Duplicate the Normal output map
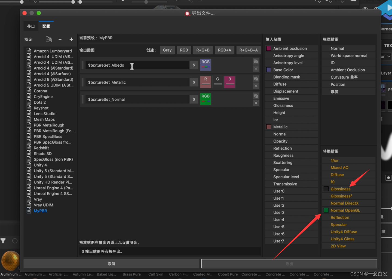 click(256, 96)
